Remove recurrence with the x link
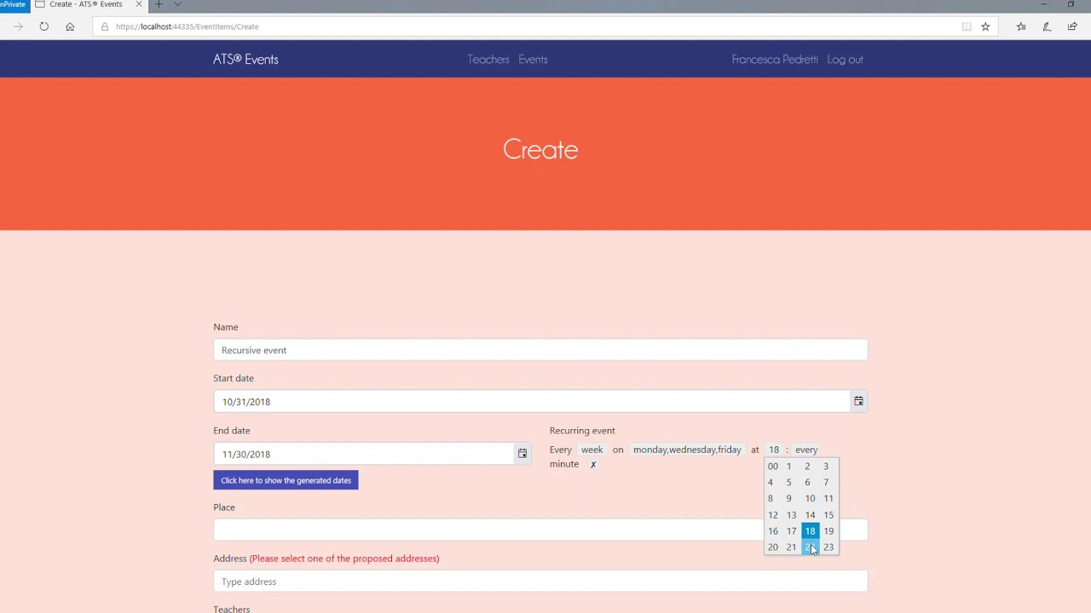This screenshot has height=613, width=1091. [x=593, y=464]
